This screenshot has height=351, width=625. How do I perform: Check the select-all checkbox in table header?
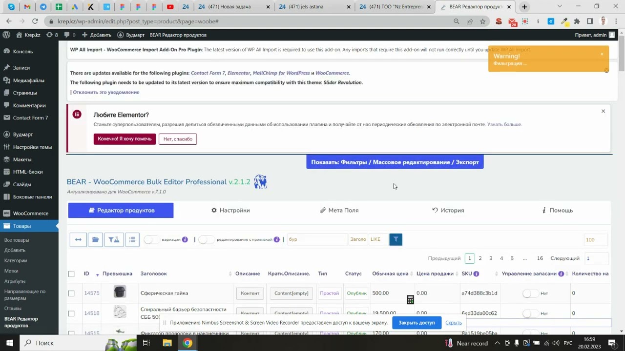pyautogui.click(x=71, y=274)
